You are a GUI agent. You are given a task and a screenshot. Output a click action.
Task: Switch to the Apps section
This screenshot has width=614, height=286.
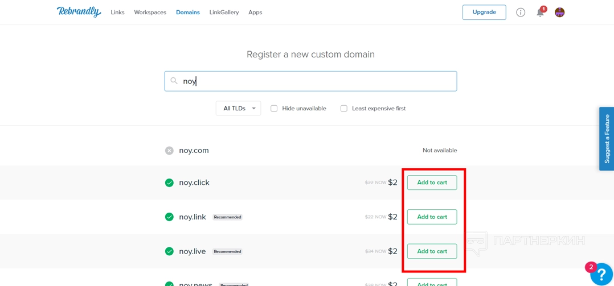click(x=255, y=13)
